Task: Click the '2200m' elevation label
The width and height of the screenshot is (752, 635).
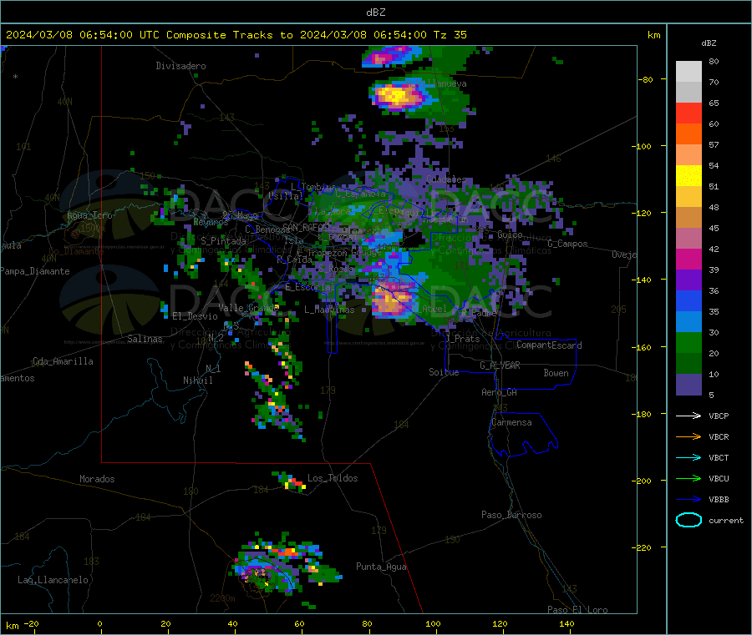Action: 222,598
